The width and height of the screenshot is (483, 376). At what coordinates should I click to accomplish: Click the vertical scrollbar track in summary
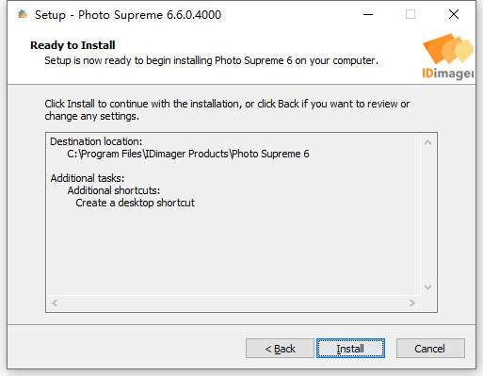pos(427,215)
